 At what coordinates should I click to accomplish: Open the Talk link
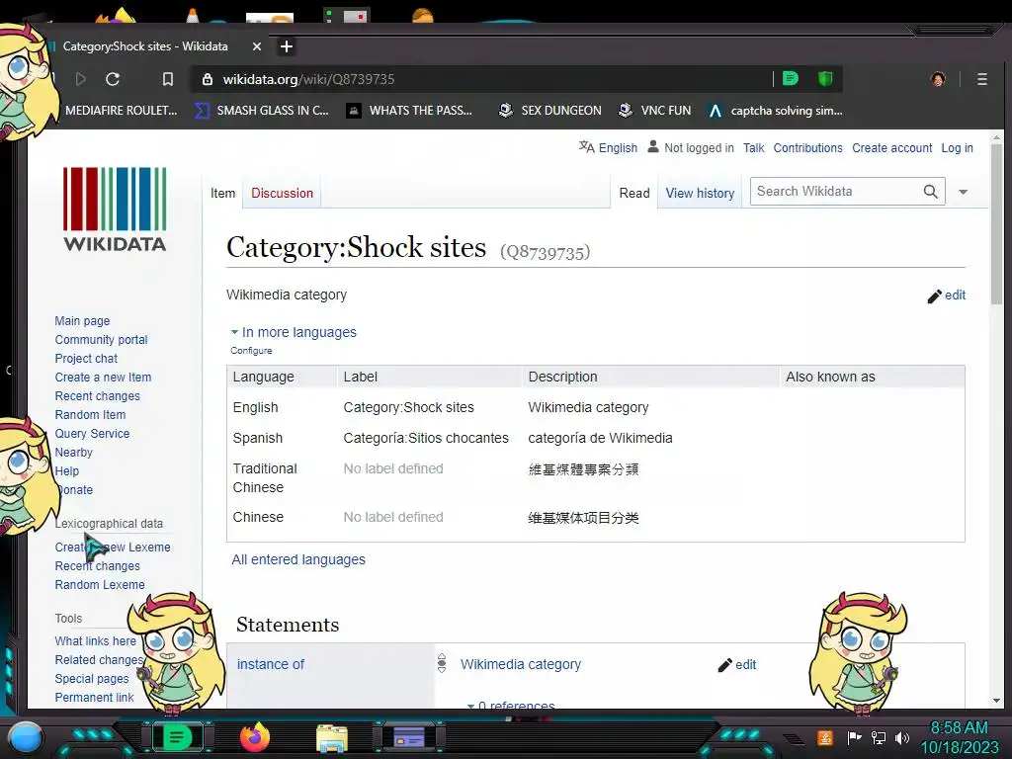pos(753,148)
